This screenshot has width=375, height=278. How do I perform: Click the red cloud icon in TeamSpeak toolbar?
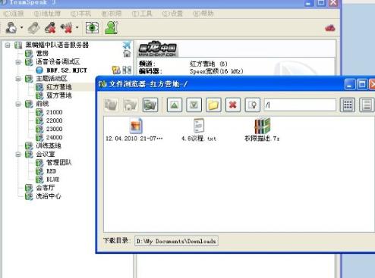(330, 28)
